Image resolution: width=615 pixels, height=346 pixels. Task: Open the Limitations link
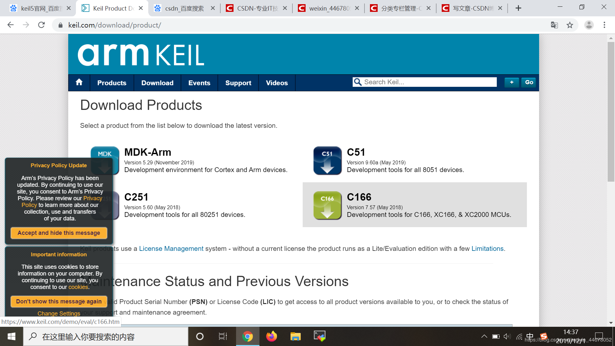pos(487,249)
